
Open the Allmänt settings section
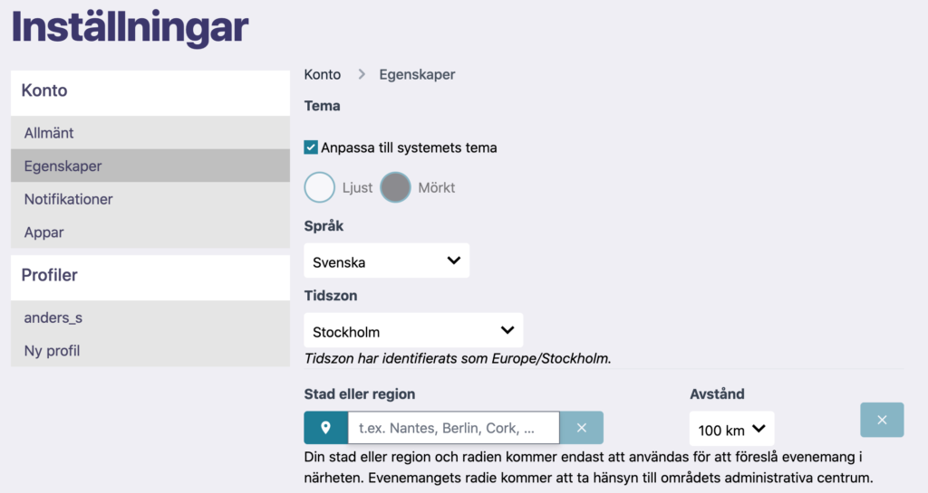click(150, 133)
